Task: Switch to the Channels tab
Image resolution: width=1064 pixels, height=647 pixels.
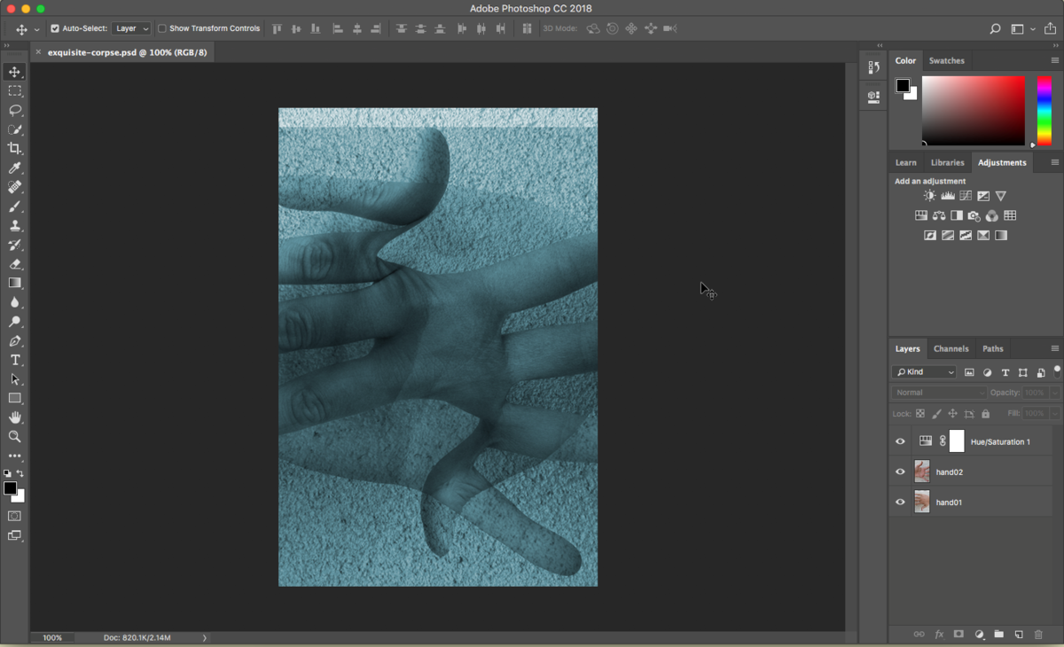Action: [x=951, y=349]
